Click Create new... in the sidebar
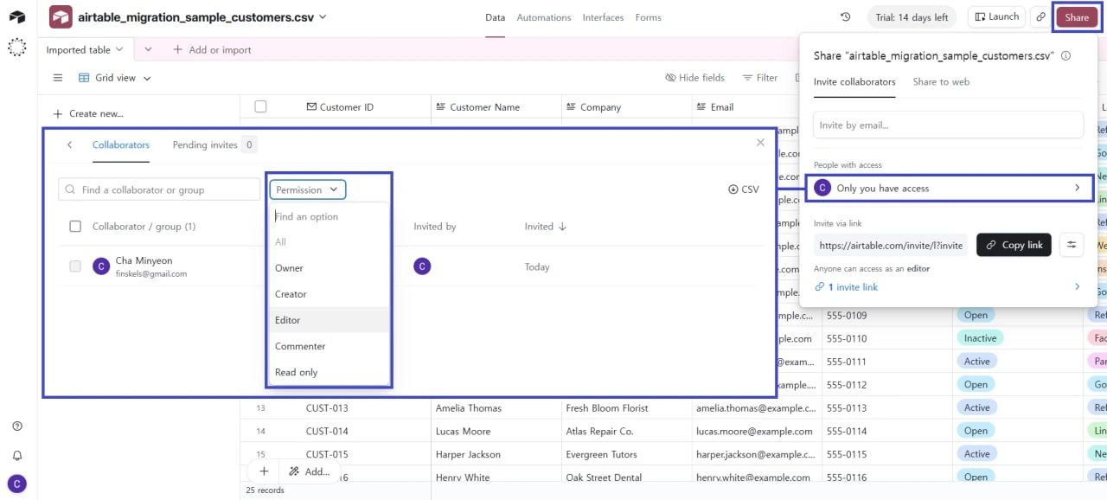Viewport: 1107px width, 500px height. 88,113
